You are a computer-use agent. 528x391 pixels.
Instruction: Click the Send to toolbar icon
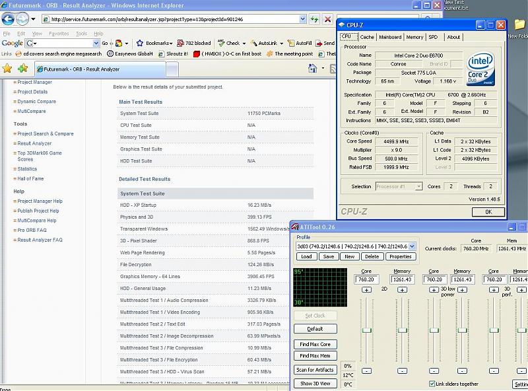coord(318,43)
